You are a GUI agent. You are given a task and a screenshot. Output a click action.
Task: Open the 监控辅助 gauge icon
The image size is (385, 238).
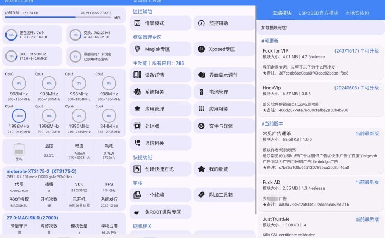[x=202, y=23]
